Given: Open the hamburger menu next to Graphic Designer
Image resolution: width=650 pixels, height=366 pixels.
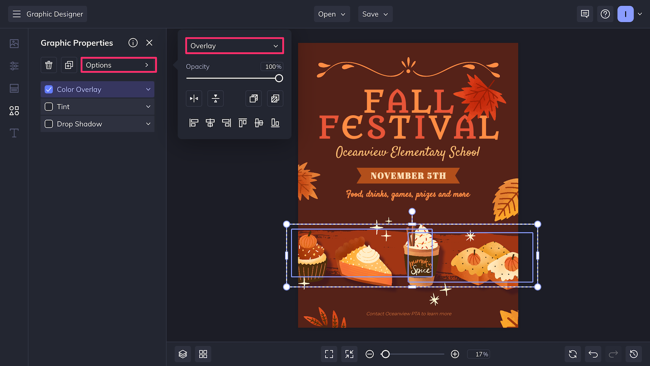Looking at the screenshot, I should [x=17, y=14].
